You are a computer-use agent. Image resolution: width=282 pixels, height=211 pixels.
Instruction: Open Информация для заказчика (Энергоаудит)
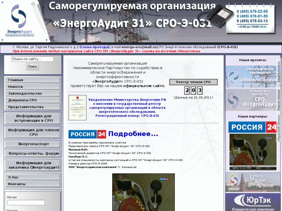tap(33, 165)
